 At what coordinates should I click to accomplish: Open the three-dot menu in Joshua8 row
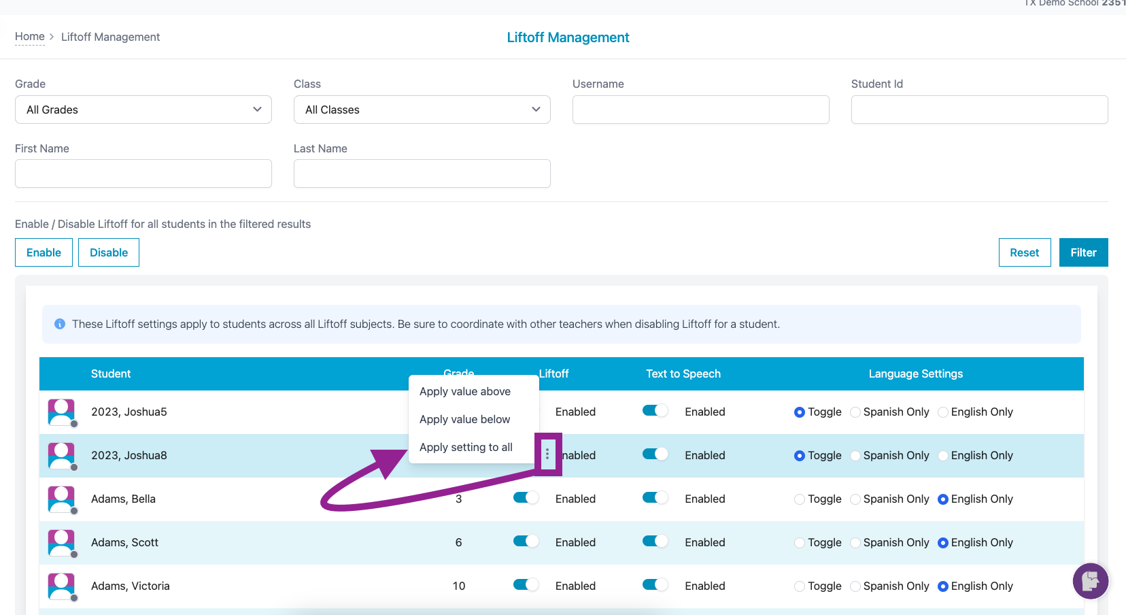547,454
